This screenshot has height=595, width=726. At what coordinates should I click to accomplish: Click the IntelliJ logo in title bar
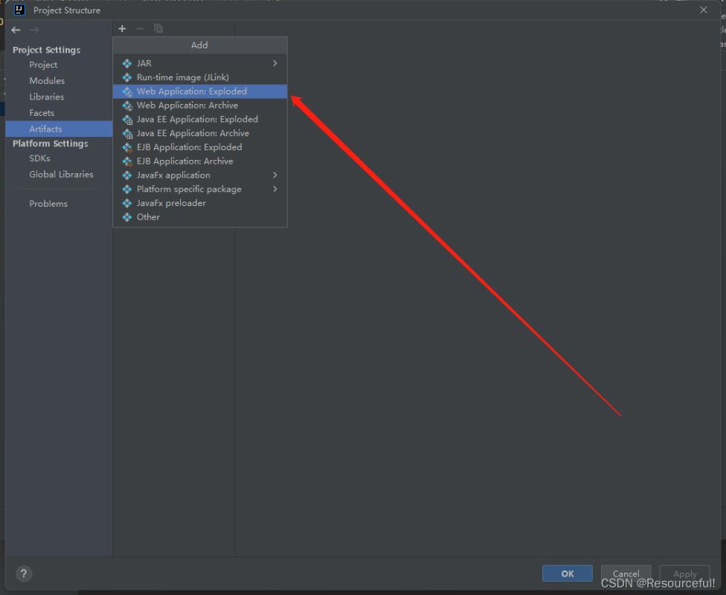[x=19, y=10]
